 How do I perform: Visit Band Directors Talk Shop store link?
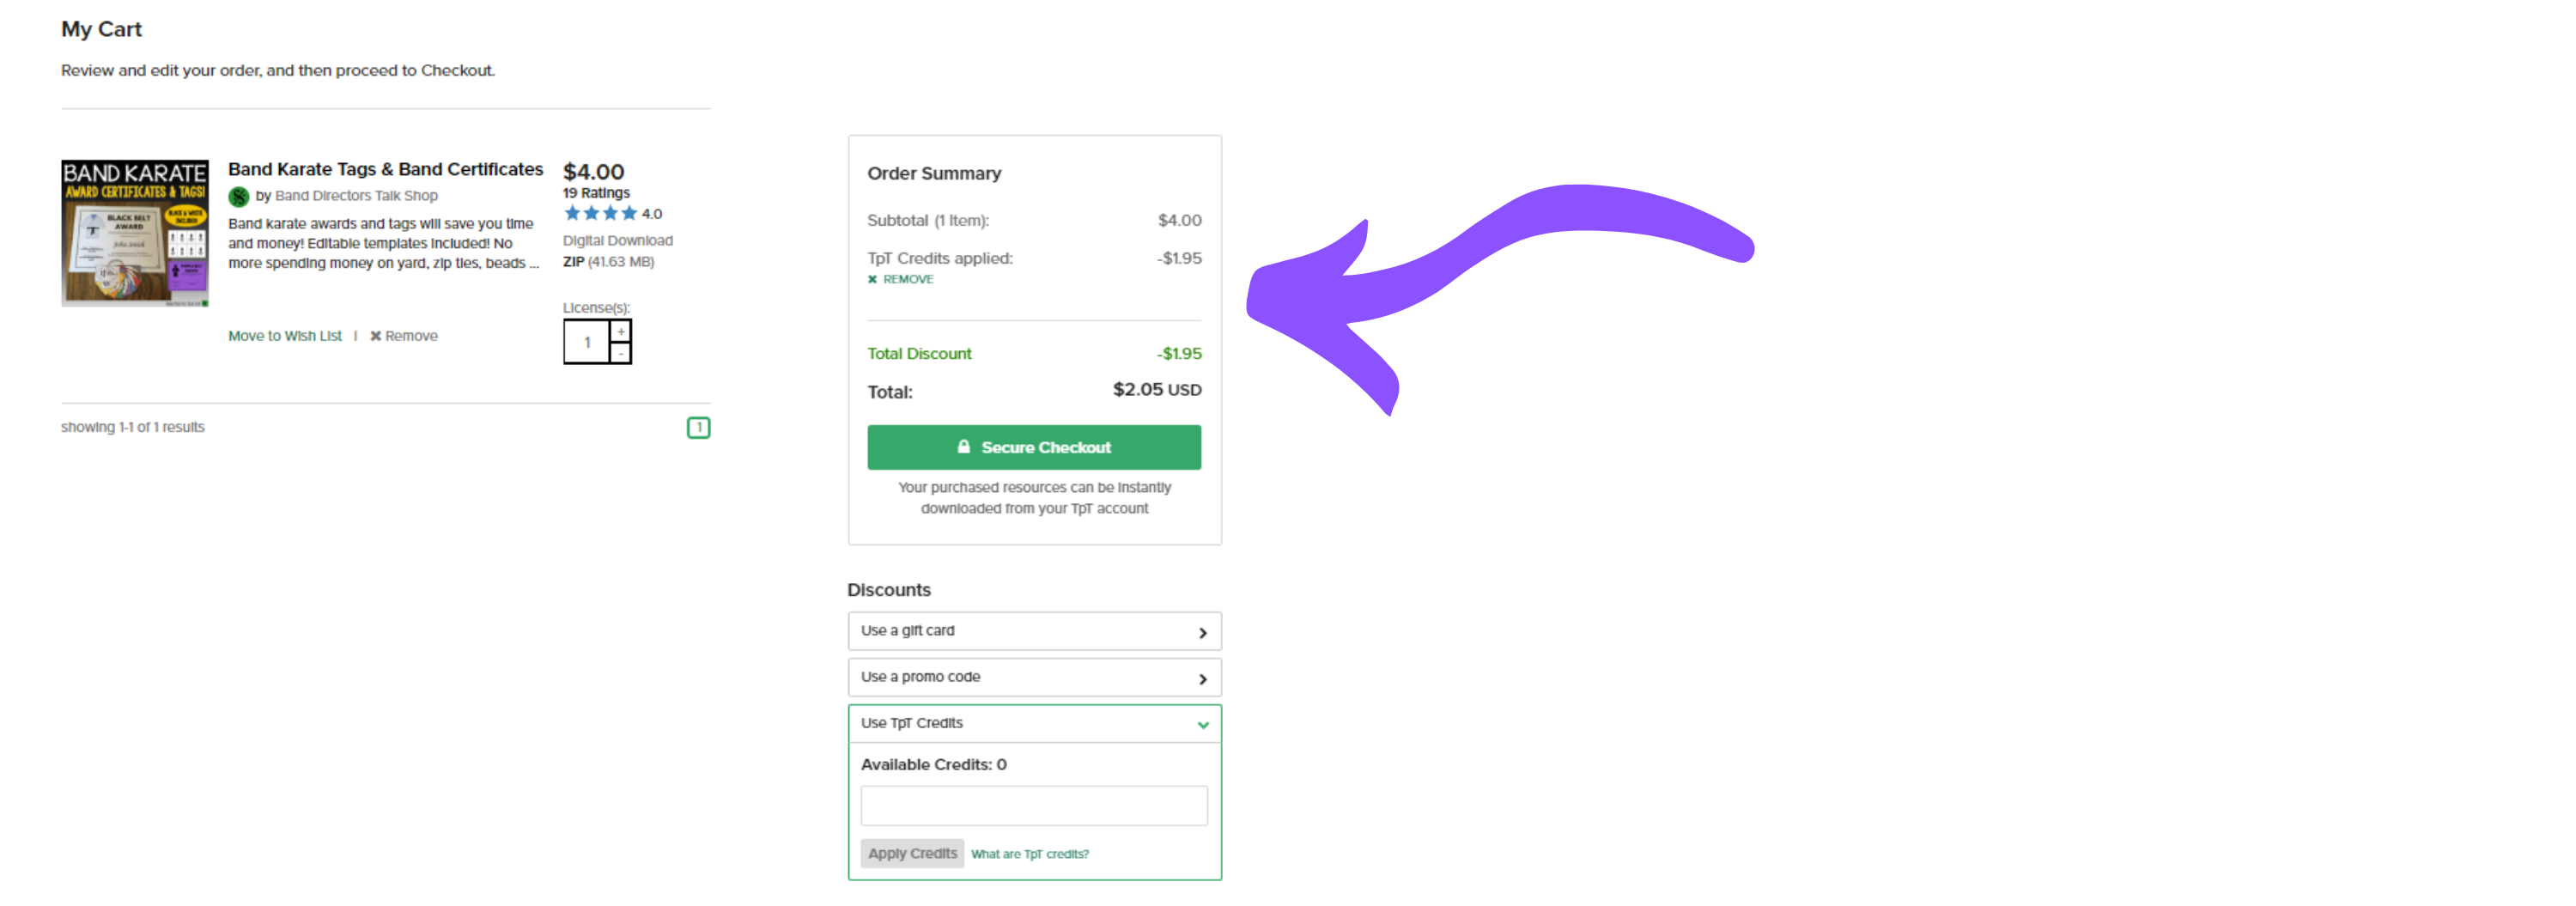pyautogui.click(x=356, y=196)
